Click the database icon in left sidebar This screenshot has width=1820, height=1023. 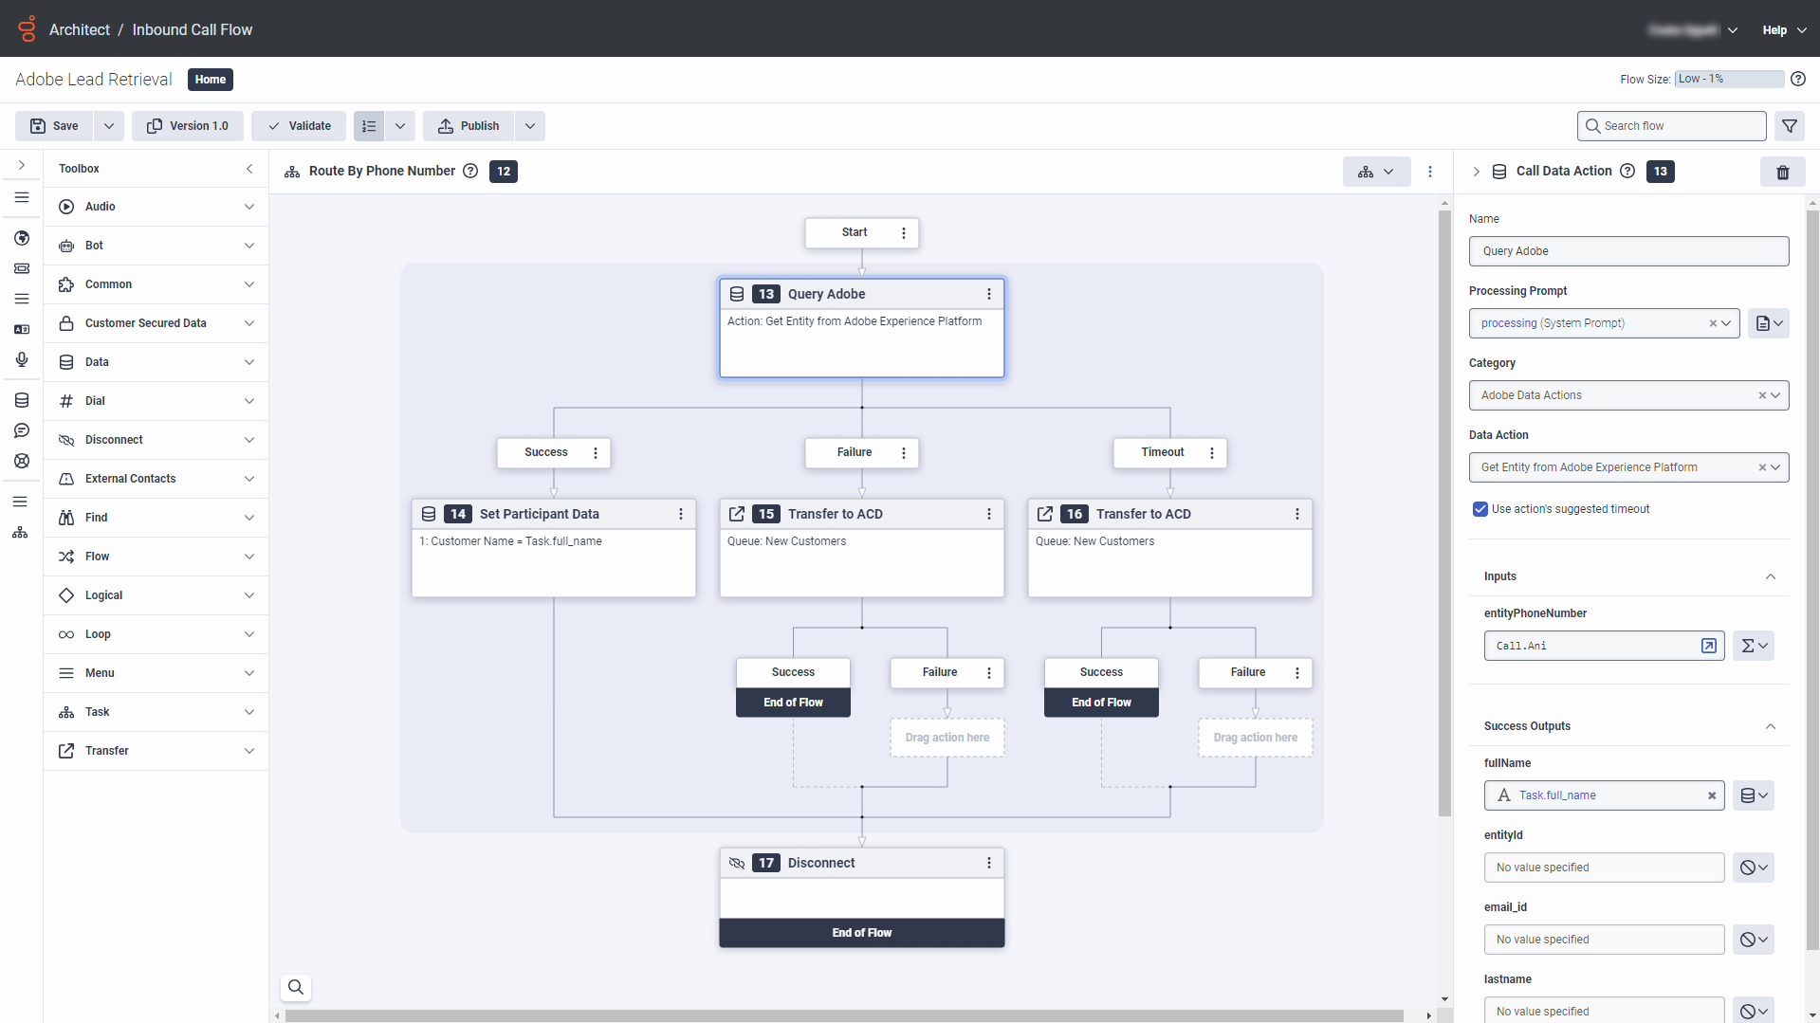pyautogui.click(x=22, y=400)
